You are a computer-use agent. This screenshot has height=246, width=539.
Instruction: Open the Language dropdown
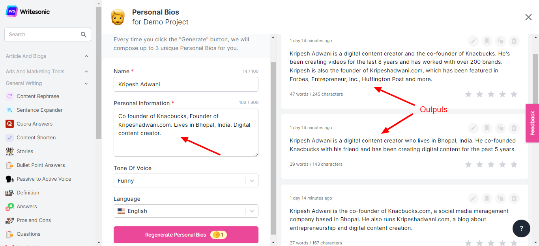[186, 211]
